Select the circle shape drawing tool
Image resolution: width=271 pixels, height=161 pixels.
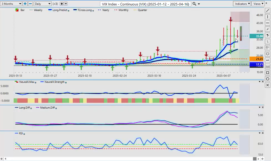point(268,79)
